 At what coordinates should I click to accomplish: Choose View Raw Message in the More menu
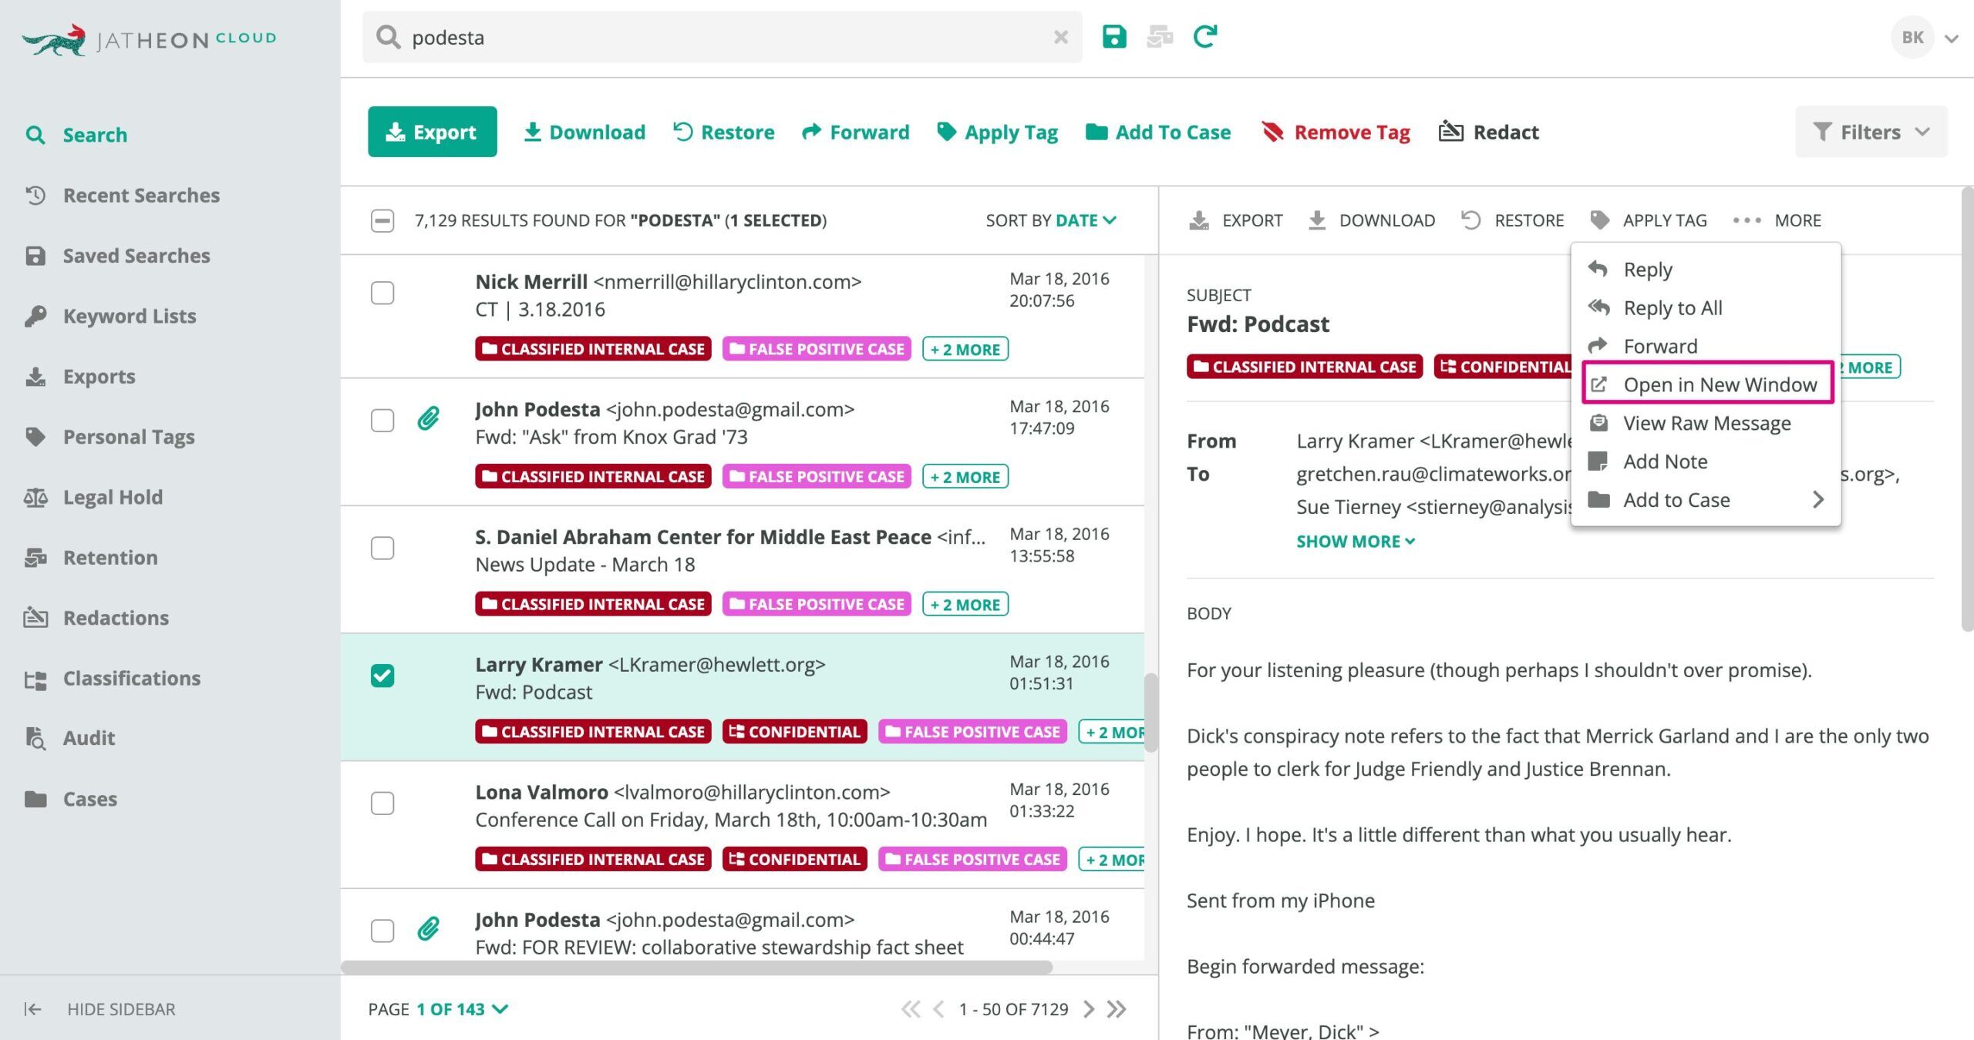click(x=1706, y=423)
